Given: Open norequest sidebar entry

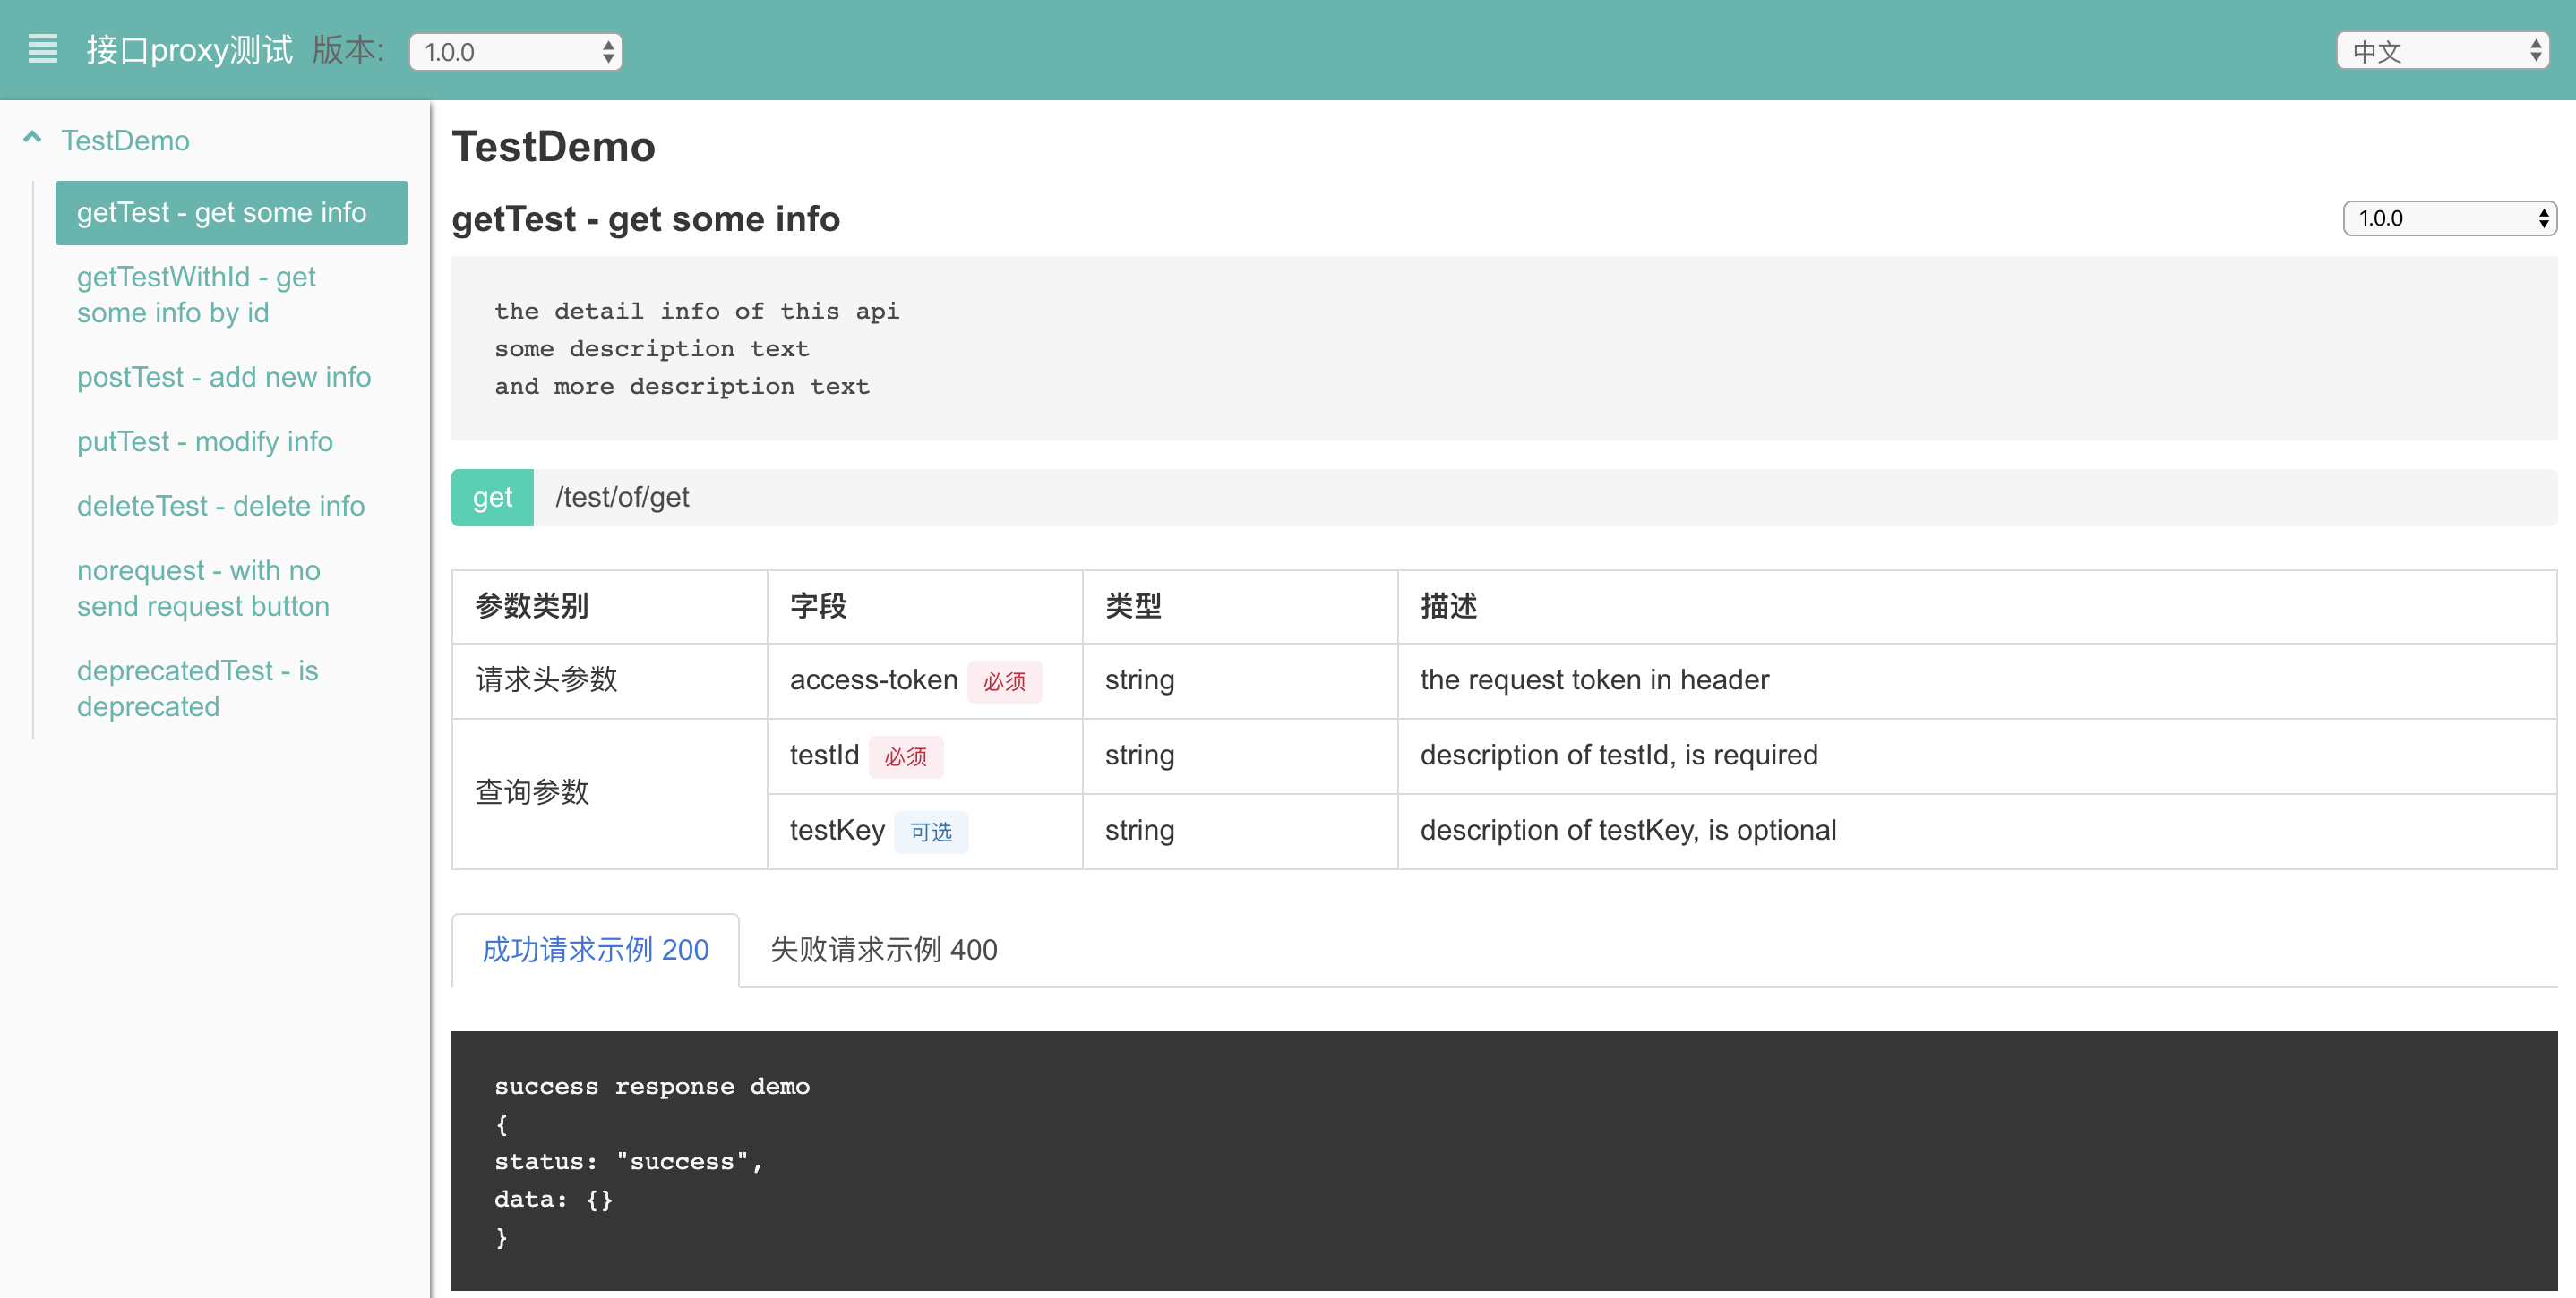Looking at the screenshot, I should [x=202, y=588].
